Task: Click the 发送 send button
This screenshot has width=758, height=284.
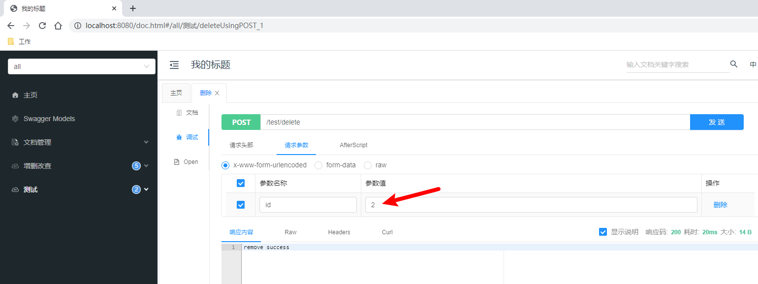Action: [717, 122]
